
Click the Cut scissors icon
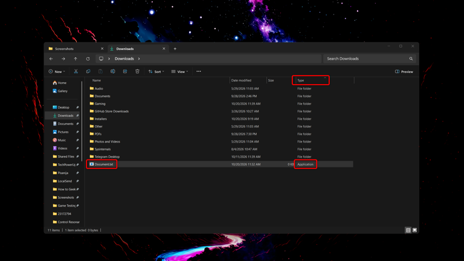click(76, 71)
